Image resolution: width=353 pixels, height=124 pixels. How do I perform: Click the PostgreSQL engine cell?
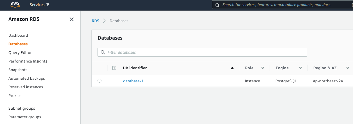(286, 81)
